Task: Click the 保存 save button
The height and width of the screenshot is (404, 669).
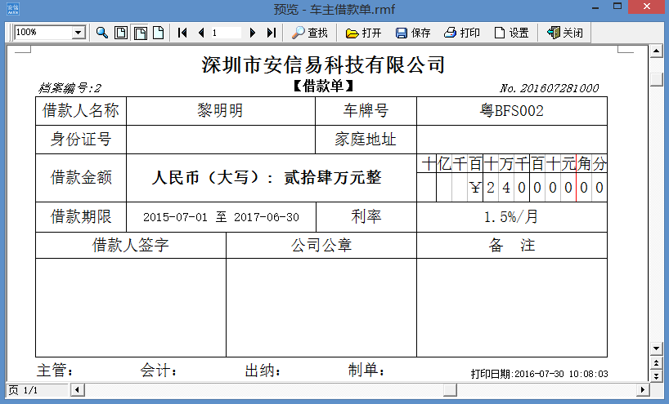Action: [413, 33]
